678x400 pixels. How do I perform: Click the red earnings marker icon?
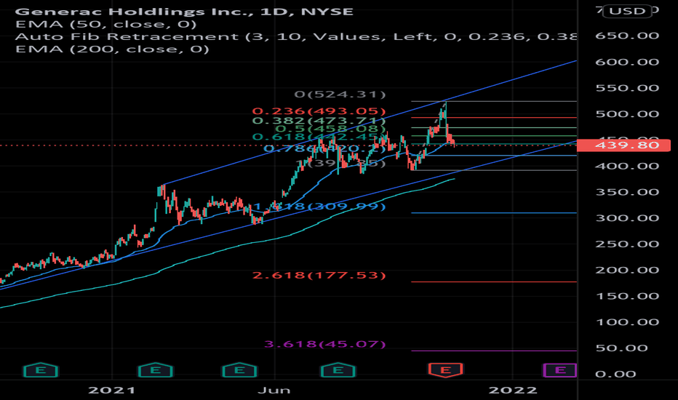(x=445, y=370)
